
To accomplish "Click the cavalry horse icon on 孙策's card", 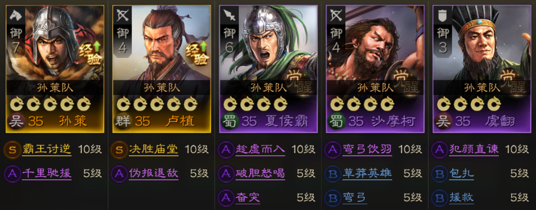I will [x=15, y=15].
